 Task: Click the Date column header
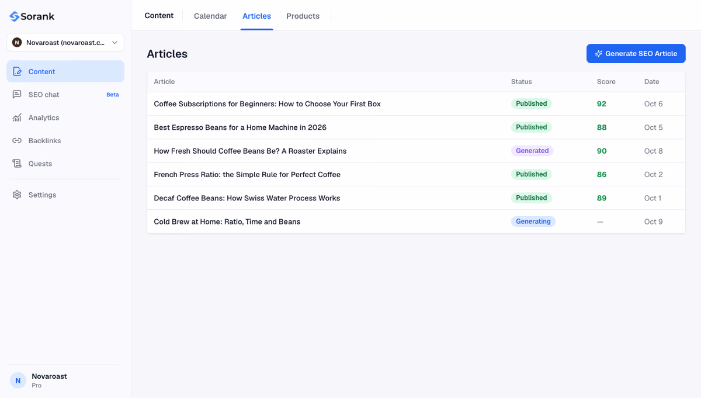(x=651, y=82)
